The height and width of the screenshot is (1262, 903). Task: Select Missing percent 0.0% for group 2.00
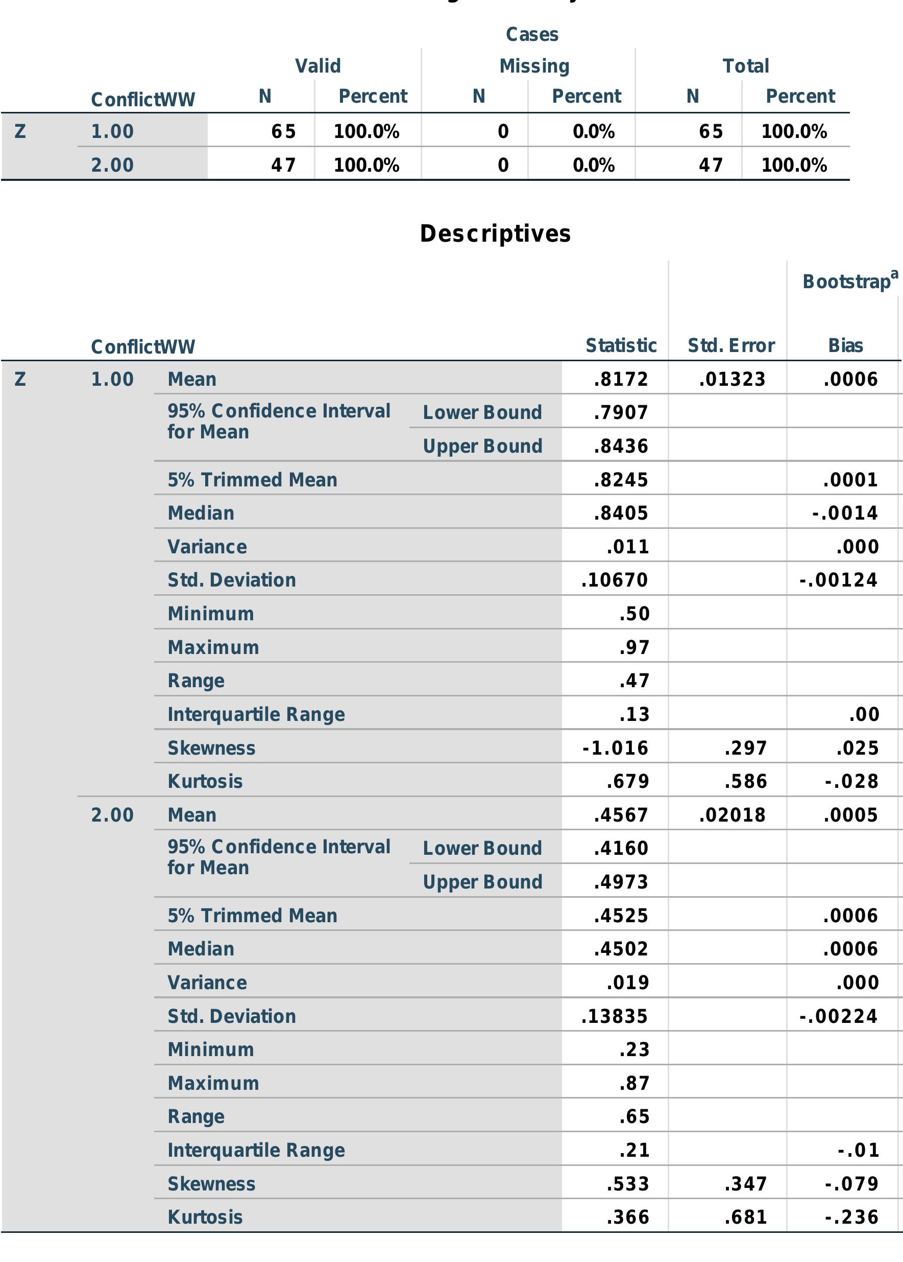tap(593, 165)
